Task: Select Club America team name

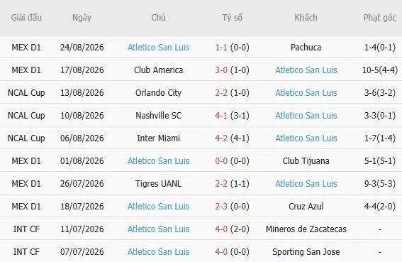Action: pos(158,70)
